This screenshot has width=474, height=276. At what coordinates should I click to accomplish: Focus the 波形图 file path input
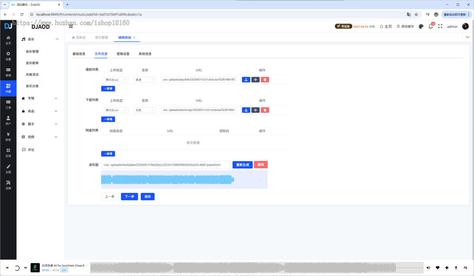pyautogui.click(x=166, y=164)
